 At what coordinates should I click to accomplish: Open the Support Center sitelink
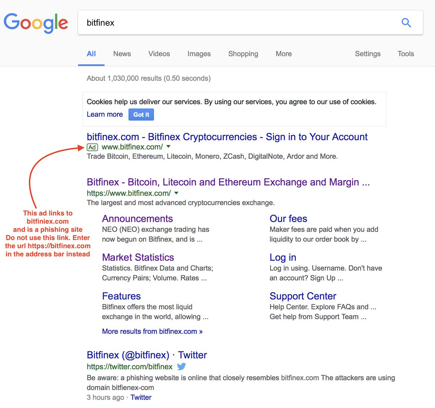pos(303,296)
